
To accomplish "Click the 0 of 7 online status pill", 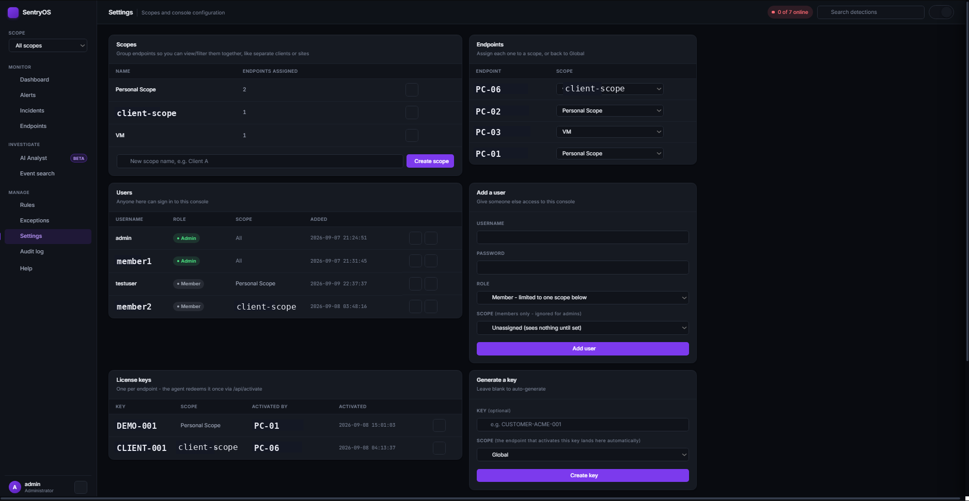I will (x=790, y=12).
